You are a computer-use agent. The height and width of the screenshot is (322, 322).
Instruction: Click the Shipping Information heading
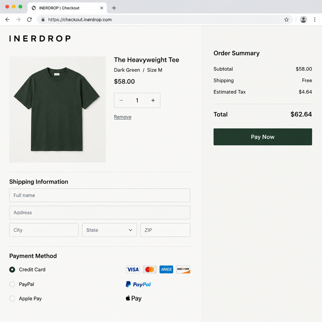coord(39,182)
